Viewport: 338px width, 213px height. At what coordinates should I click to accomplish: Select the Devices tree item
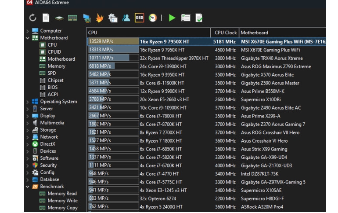48,151
